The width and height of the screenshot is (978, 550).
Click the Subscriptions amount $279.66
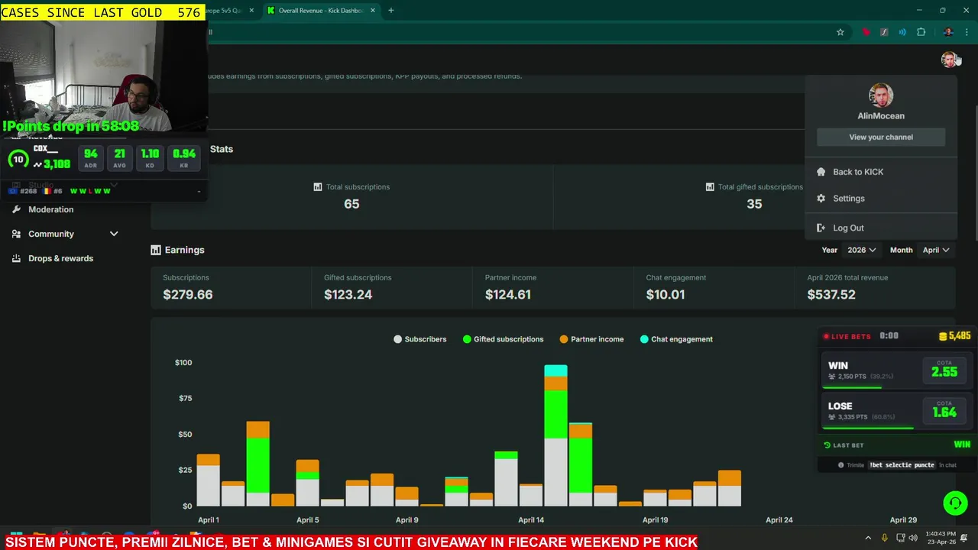point(188,295)
